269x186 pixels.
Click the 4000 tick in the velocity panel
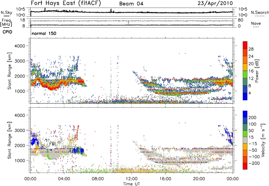coord(20,115)
